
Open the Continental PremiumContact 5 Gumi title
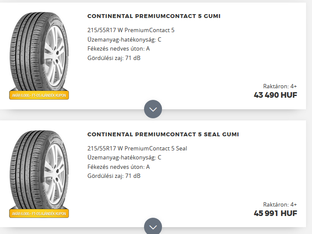tap(154, 16)
